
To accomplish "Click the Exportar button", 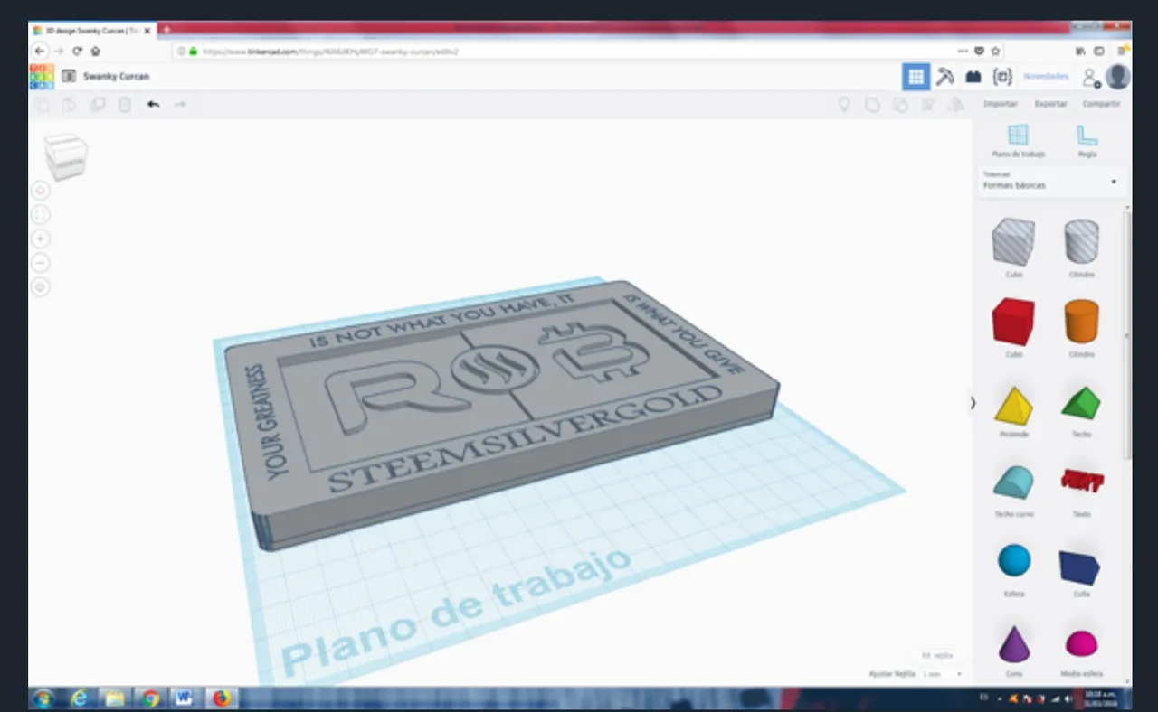I will point(1050,104).
